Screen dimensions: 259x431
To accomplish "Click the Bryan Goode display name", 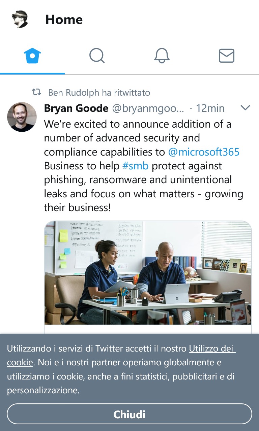I will 76,108.
